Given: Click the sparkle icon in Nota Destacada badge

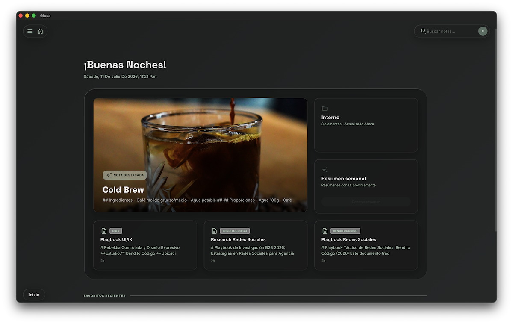Looking at the screenshot, I should (109, 175).
